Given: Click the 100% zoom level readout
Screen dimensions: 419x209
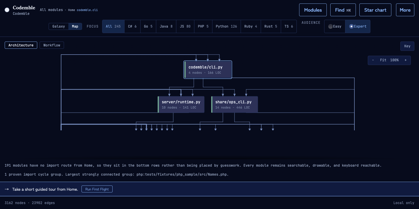Looking at the screenshot, I should (394, 60).
